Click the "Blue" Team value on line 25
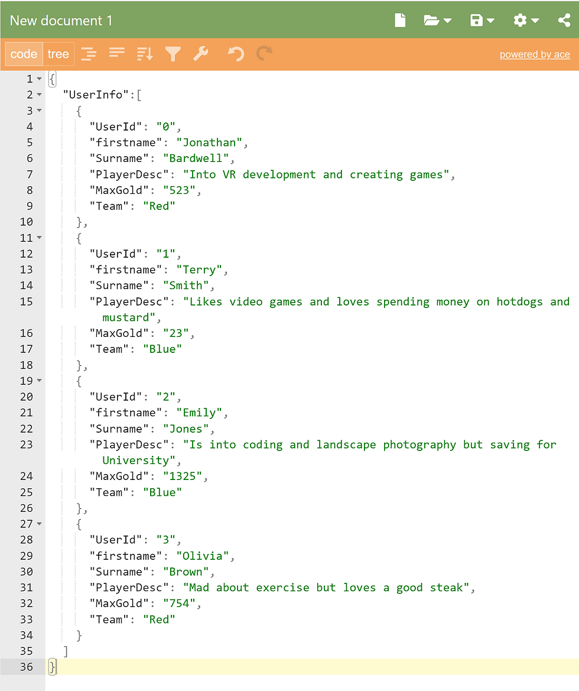579x691 pixels. [162, 493]
